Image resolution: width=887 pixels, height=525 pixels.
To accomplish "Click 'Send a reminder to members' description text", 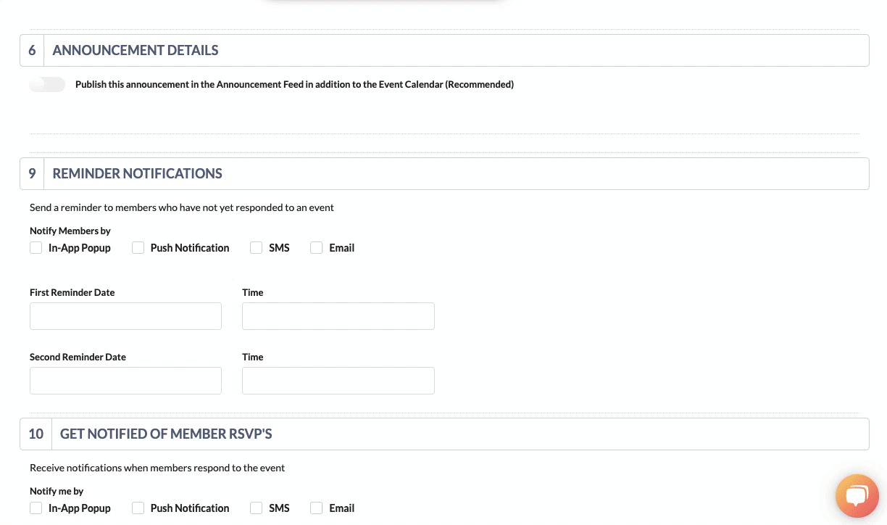I will (x=182, y=207).
